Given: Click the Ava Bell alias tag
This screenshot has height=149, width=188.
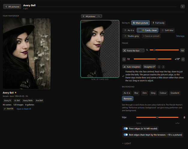Looking at the screenshot, I should click(39, 100).
